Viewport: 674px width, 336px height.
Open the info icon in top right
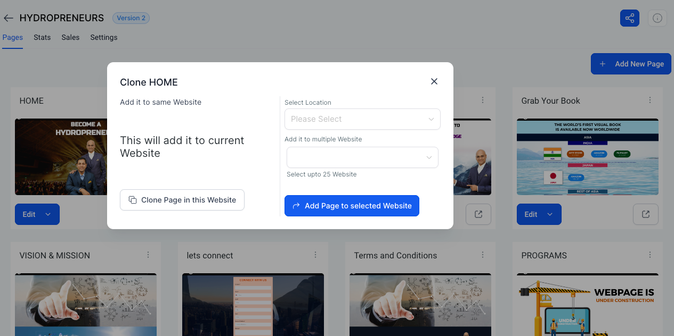(x=657, y=18)
